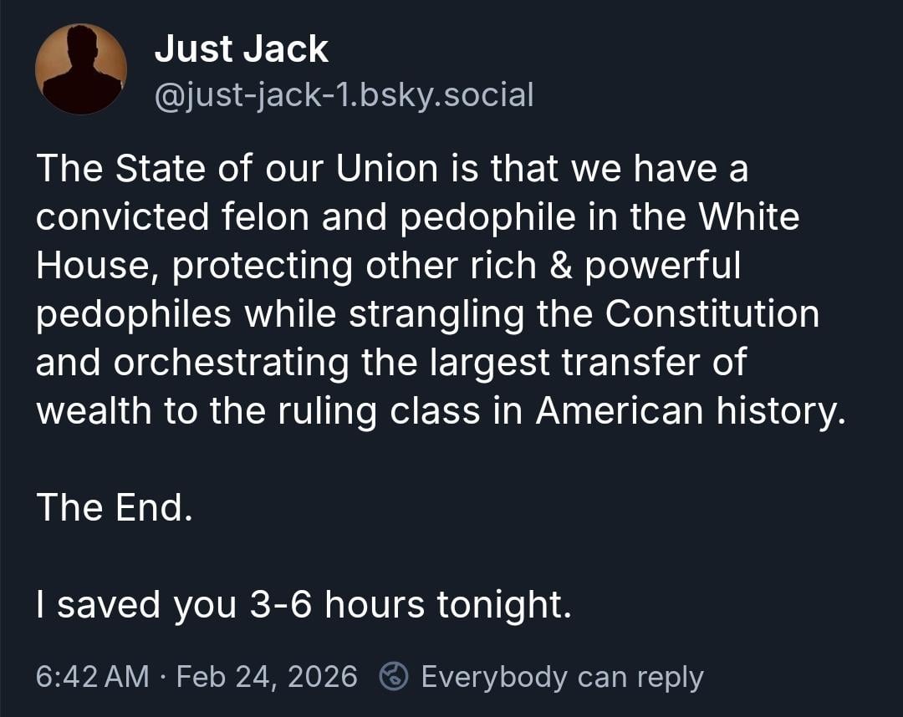Click the words "American history" in post
Image resolution: width=903 pixels, height=717 pixels.
point(686,410)
